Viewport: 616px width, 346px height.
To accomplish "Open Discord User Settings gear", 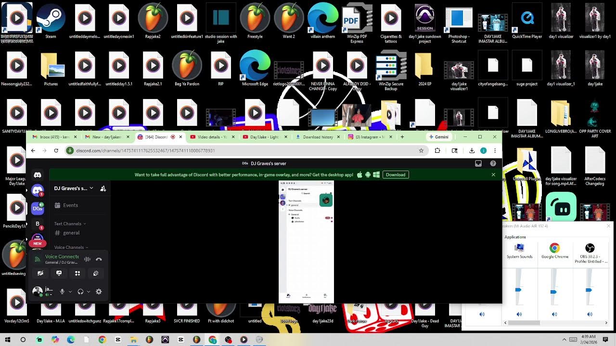I will [99, 291].
